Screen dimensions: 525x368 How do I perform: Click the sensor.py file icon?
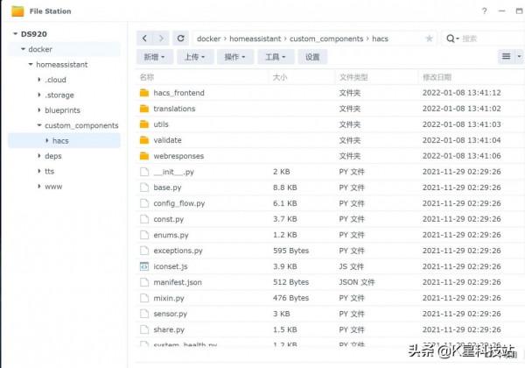(144, 314)
